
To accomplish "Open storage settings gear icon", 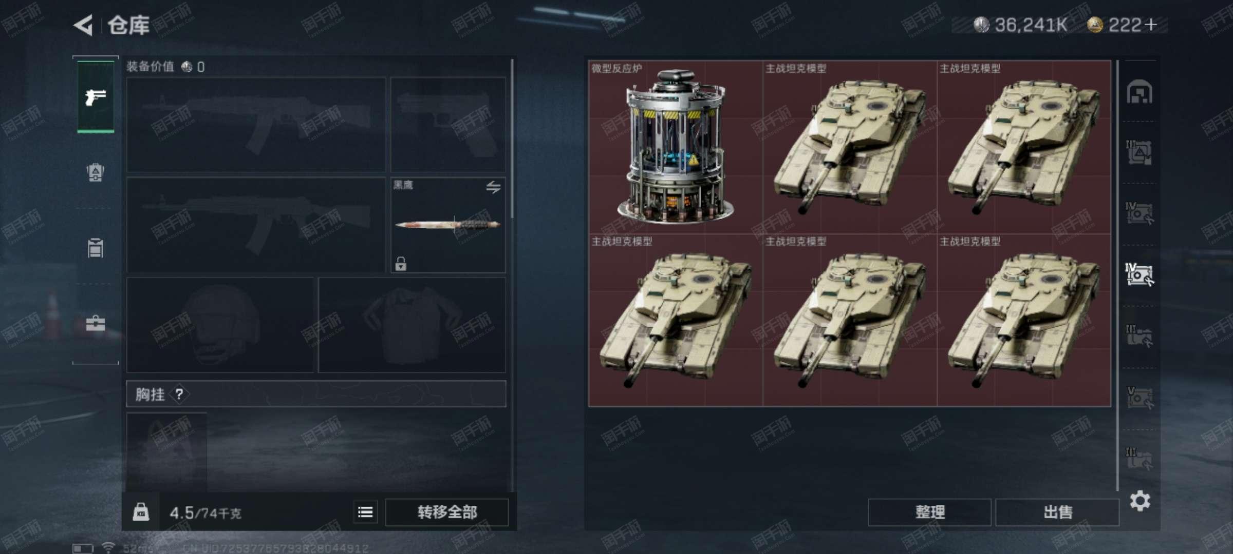I will (x=1139, y=501).
